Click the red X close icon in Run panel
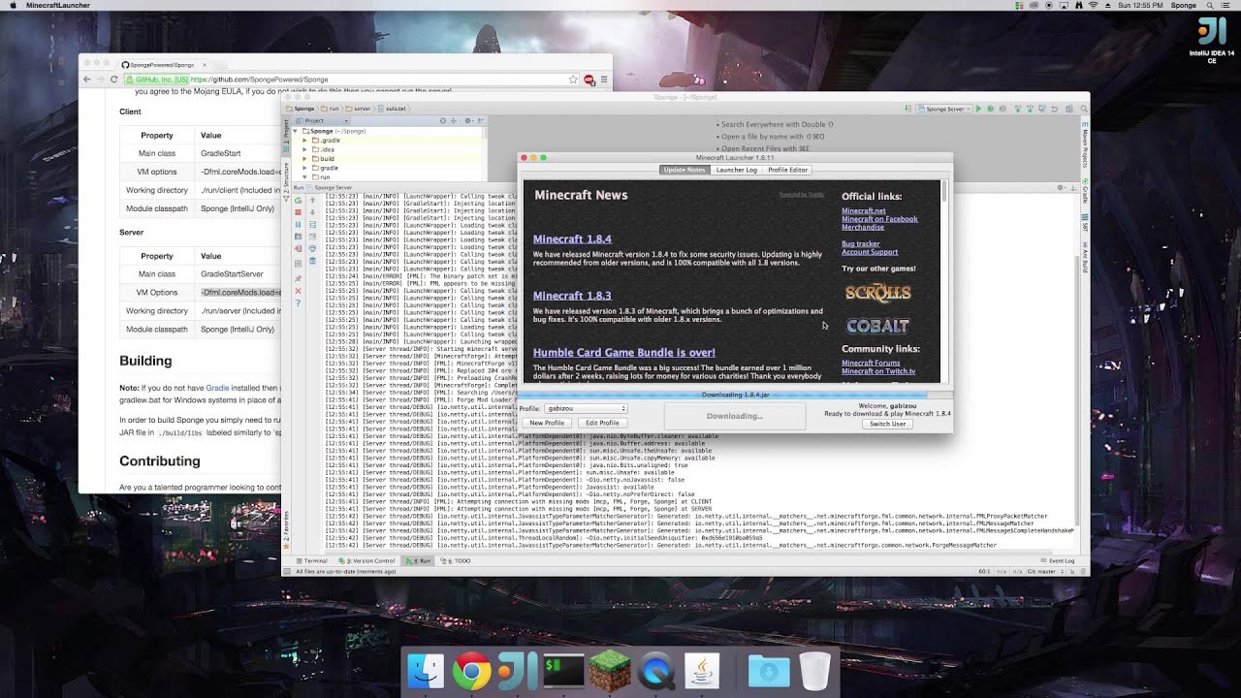Screen dimensions: 1241x698 coord(299,291)
